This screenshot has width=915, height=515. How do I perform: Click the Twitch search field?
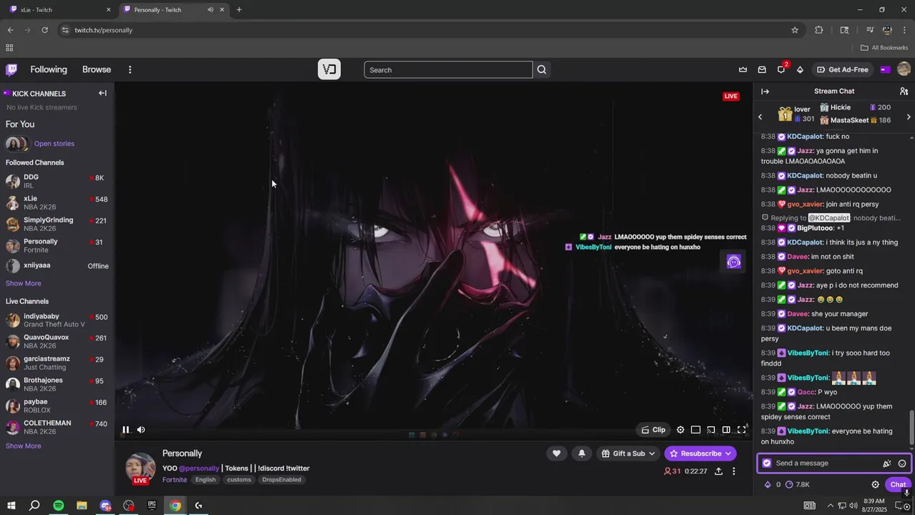tap(448, 69)
